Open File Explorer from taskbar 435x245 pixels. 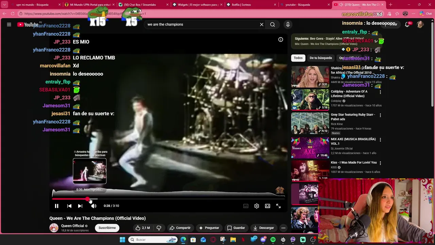tap(233, 240)
